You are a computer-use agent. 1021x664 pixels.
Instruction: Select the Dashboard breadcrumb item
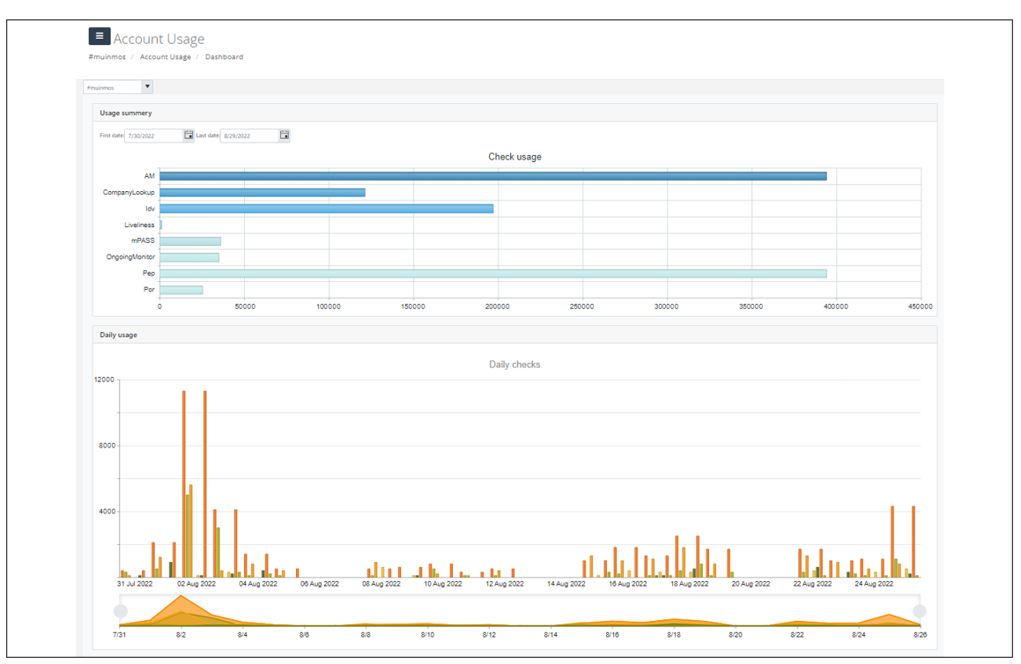tap(224, 57)
